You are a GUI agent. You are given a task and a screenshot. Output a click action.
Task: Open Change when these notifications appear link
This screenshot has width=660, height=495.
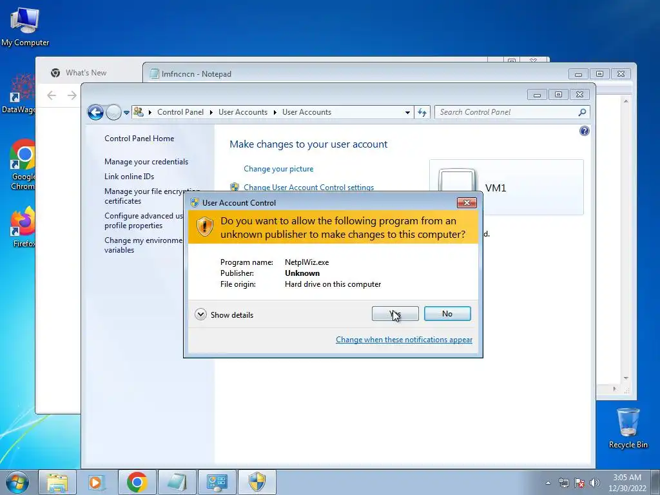403,340
